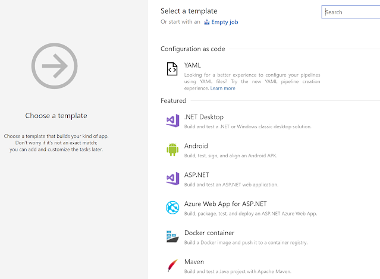Pick the Maven template title
380x279 pixels.
click(194, 262)
